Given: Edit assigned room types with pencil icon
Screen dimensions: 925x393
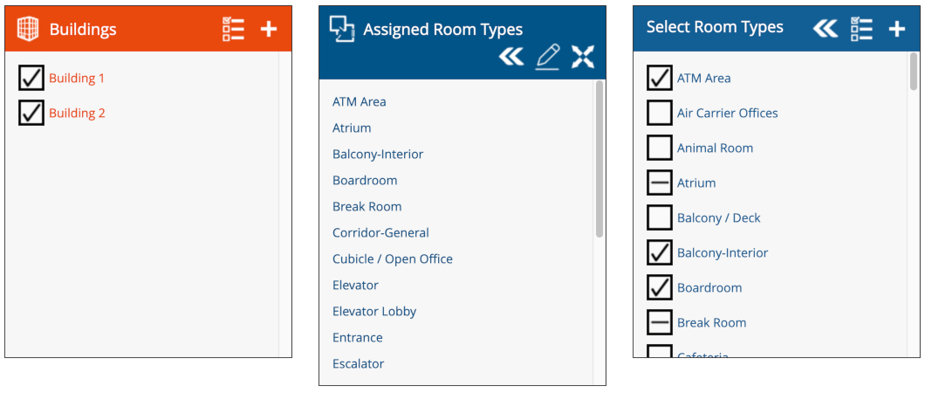Looking at the screenshot, I should (547, 58).
